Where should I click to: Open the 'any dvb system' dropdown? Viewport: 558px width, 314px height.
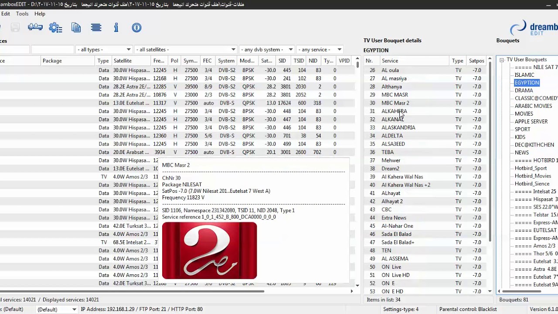pyautogui.click(x=267, y=50)
